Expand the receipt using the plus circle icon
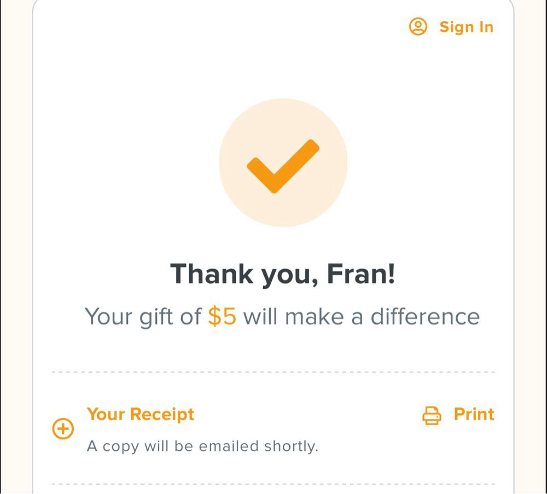Viewport: 547px width, 494px height. point(63,428)
